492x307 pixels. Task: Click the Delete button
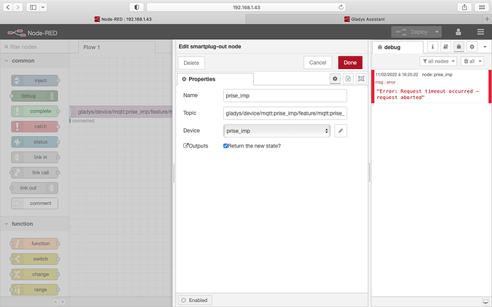tap(191, 63)
